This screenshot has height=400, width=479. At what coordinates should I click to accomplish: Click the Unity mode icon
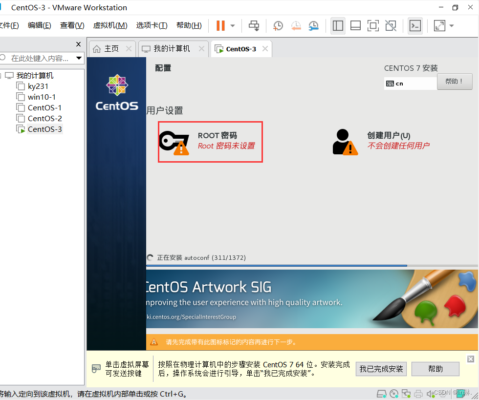coord(391,26)
